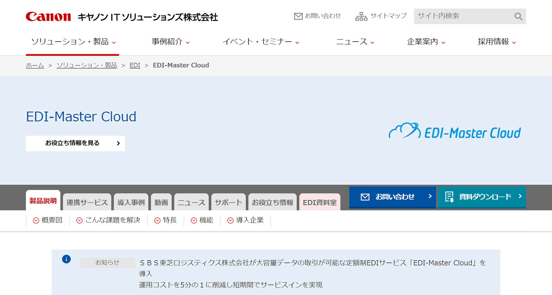The image size is (552, 295).
Task: Click the お役立ち情報を見る button
Action: tap(75, 143)
